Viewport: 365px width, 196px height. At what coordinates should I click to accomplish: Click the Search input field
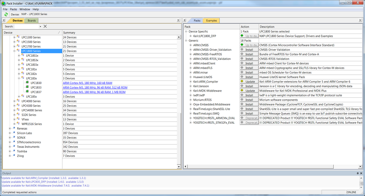(26, 27)
